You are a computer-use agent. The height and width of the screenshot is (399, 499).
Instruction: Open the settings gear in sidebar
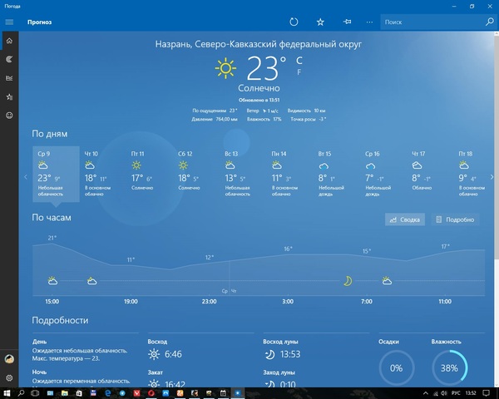pyautogui.click(x=9, y=377)
